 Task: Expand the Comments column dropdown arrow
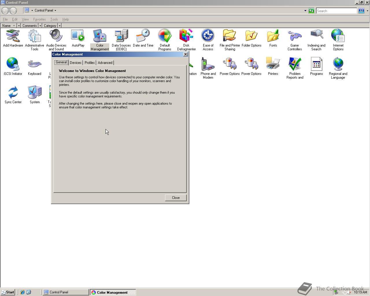click(40, 26)
